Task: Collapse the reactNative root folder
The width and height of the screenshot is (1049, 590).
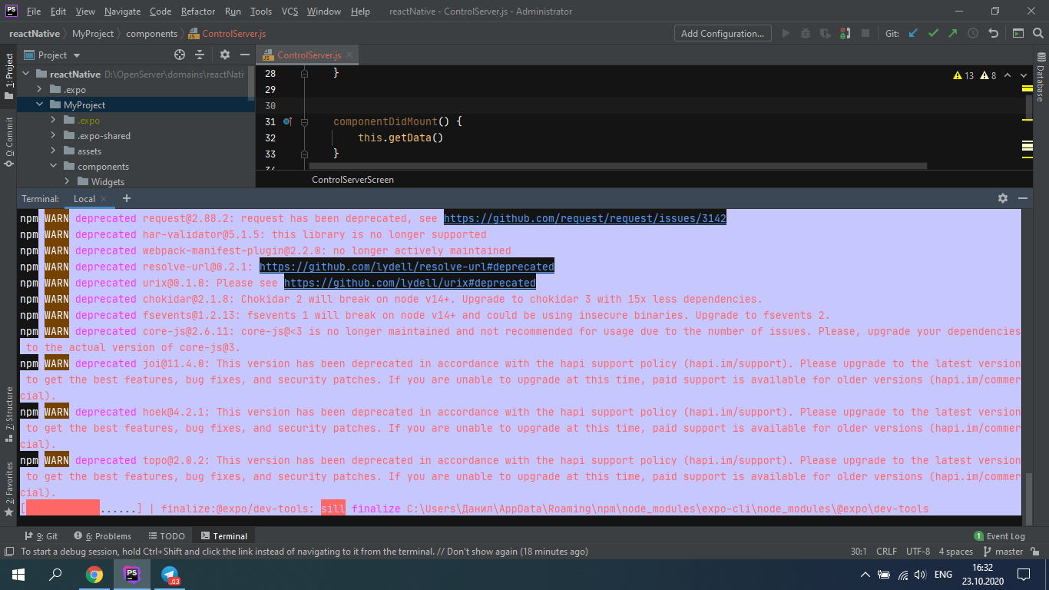Action: click(25, 75)
